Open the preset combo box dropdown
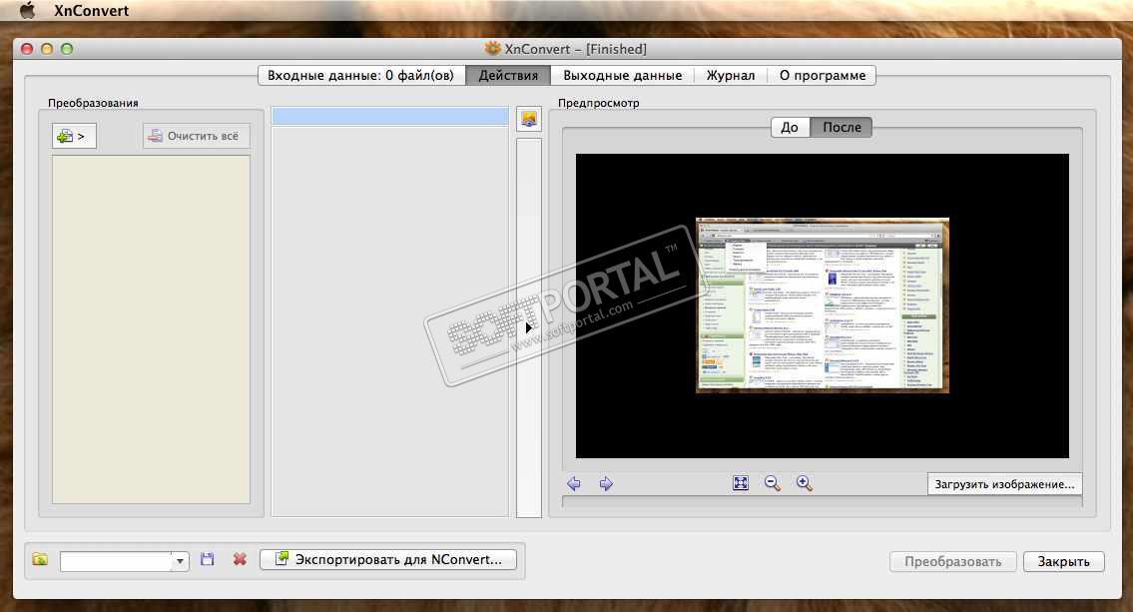The height and width of the screenshot is (612, 1133). tap(180, 561)
